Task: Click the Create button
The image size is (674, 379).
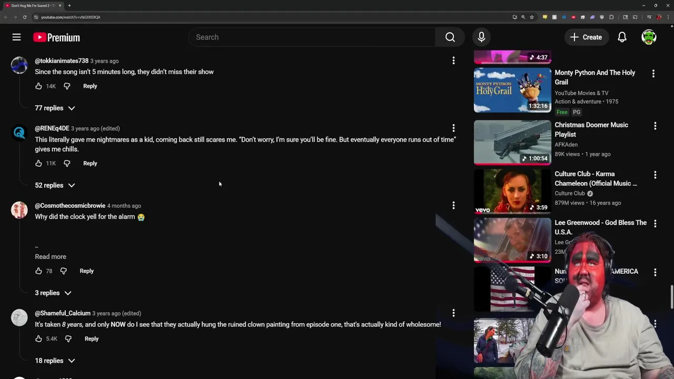Action: [586, 37]
